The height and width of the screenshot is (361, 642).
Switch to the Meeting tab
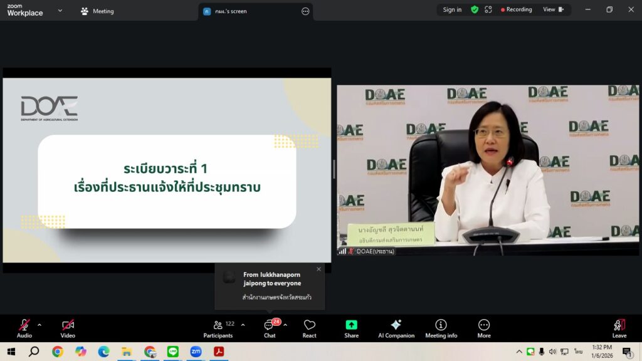[x=97, y=11]
